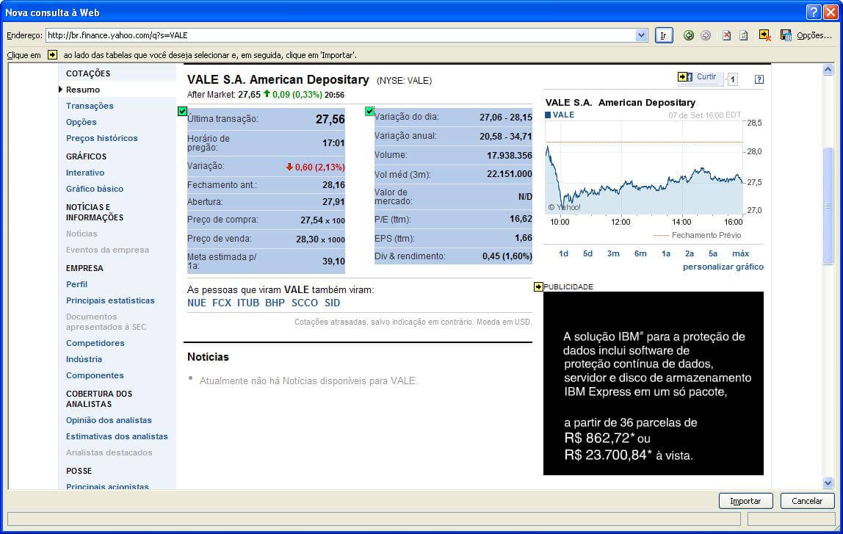This screenshot has height=534, width=843.
Task: Click the question mark box beside Curtir
Action: click(x=759, y=79)
